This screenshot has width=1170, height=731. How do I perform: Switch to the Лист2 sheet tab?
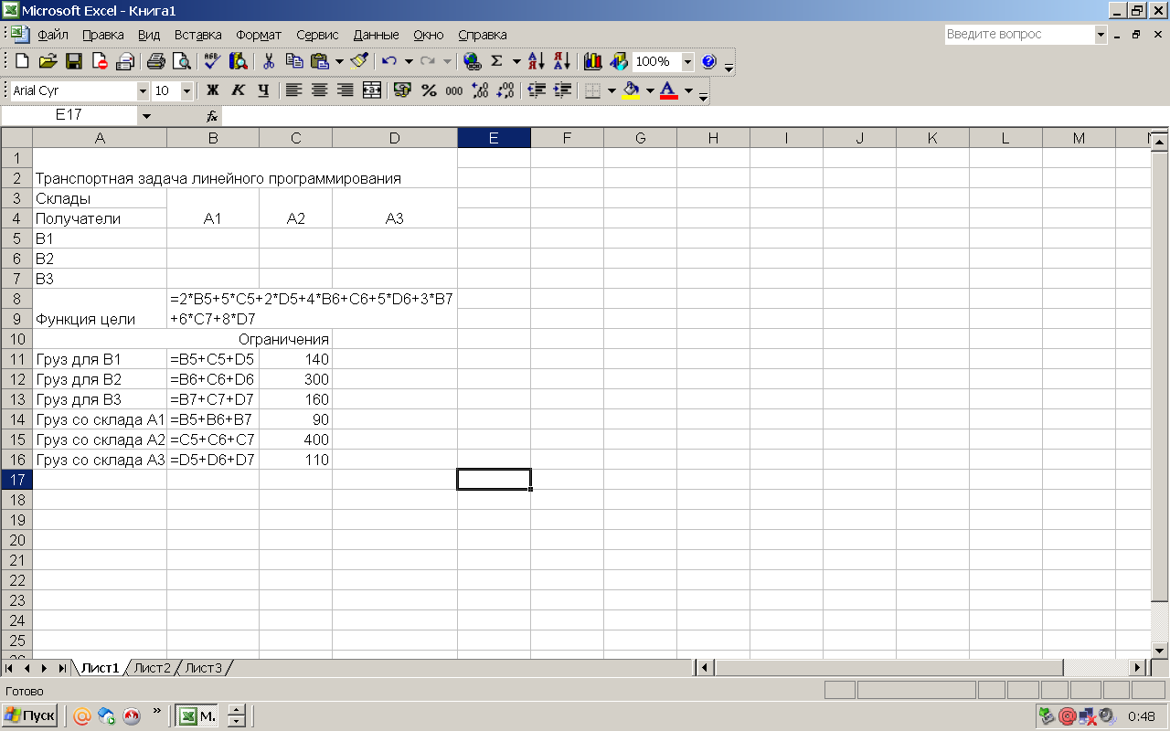coord(152,668)
